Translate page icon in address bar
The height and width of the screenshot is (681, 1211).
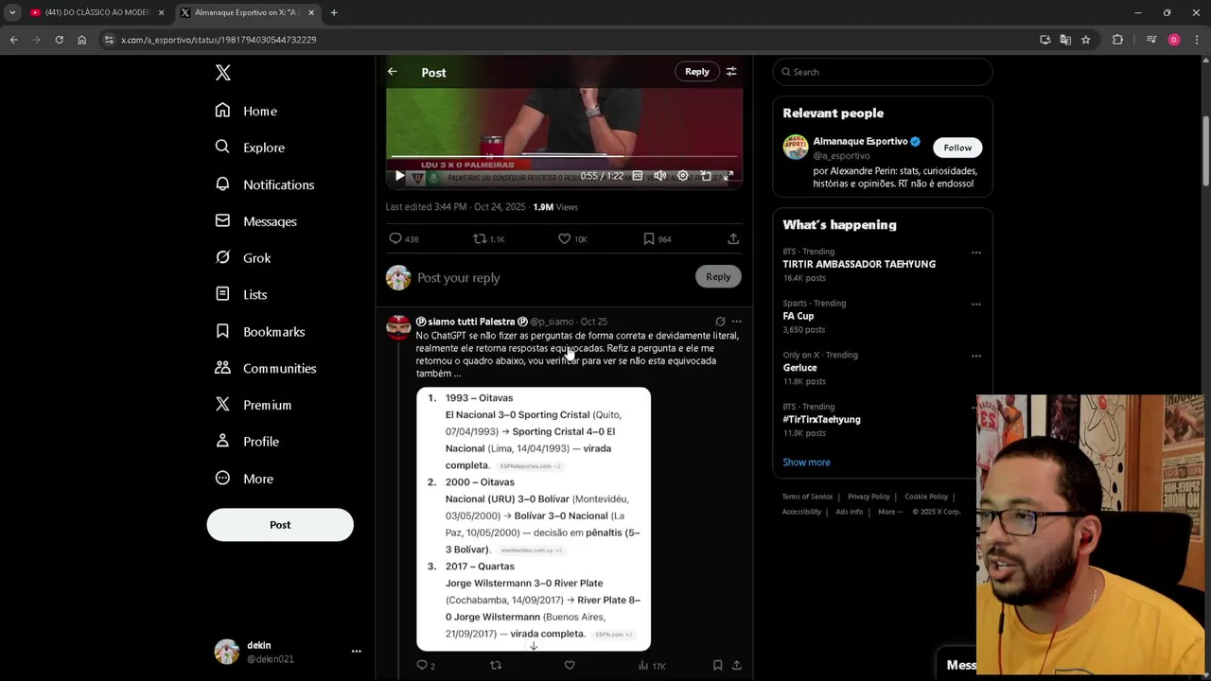(x=1065, y=40)
